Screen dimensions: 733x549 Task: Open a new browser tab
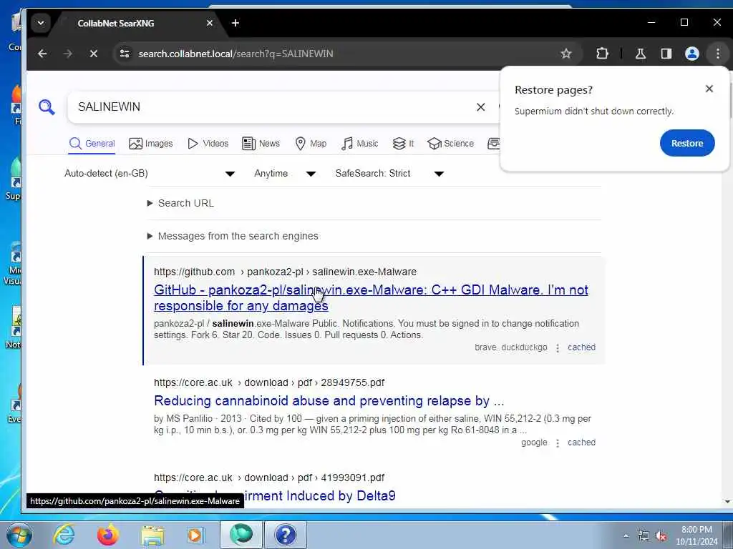[235, 23]
